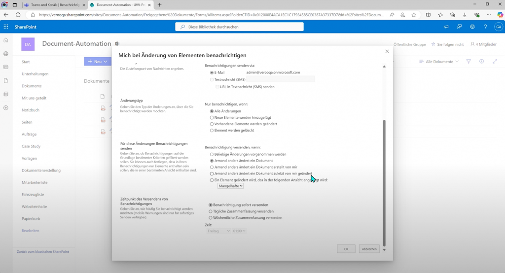Select Tägliche Zusammenfassung versenden
This screenshot has width=505, height=273.
[210, 211]
